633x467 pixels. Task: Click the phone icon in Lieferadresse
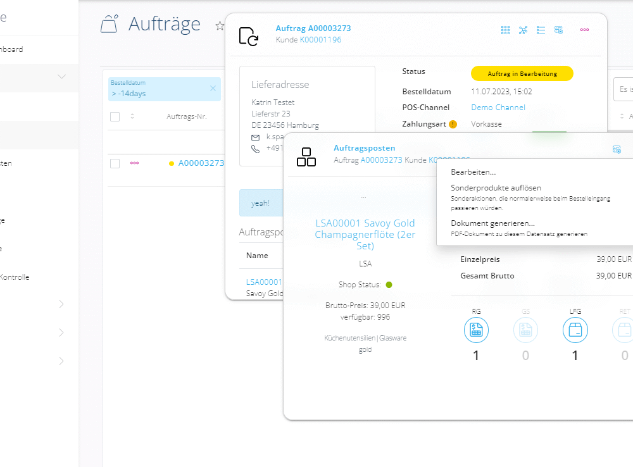tap(256, 149)
